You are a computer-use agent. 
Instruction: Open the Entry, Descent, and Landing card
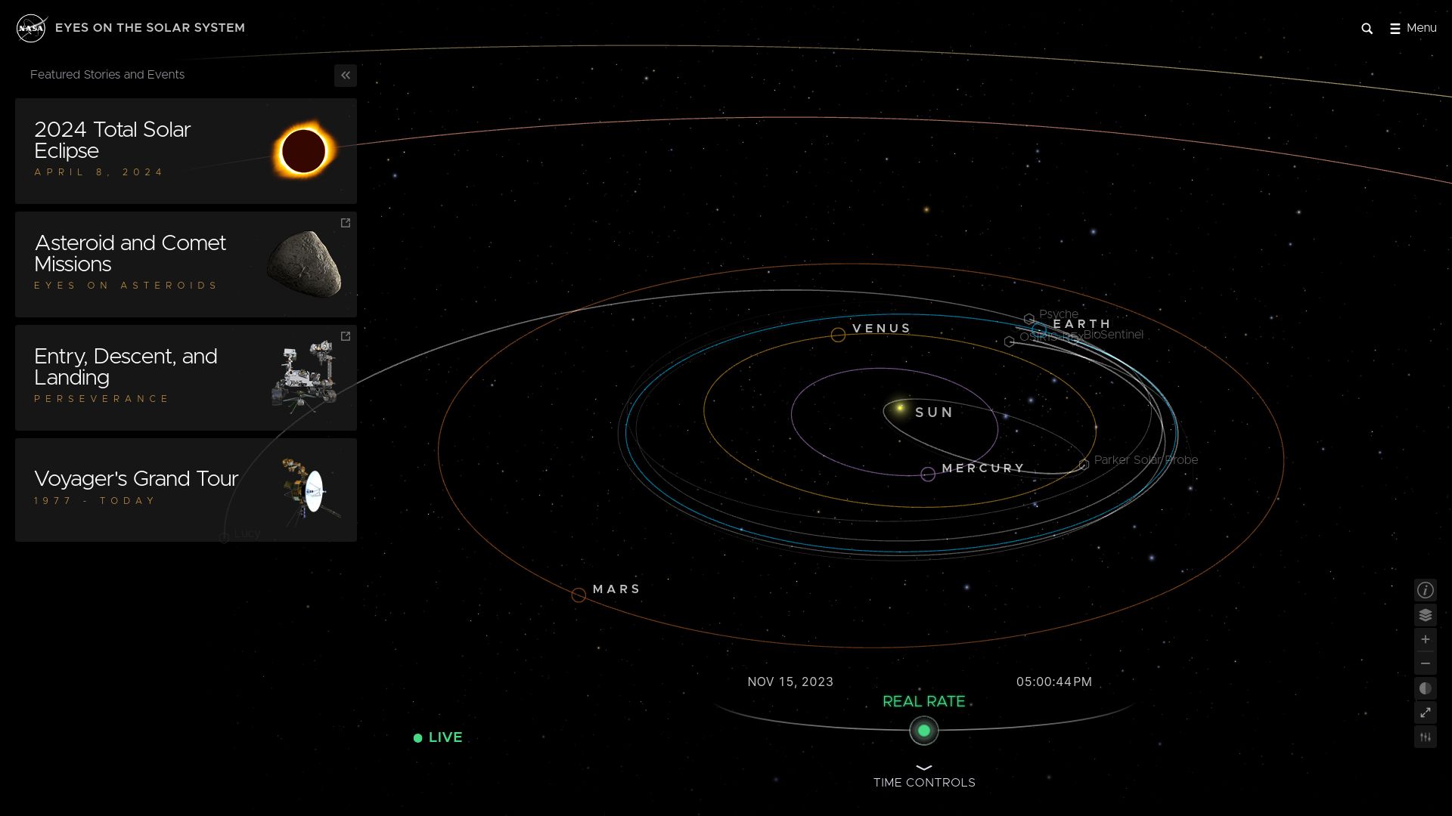click(x=186, y=378)
